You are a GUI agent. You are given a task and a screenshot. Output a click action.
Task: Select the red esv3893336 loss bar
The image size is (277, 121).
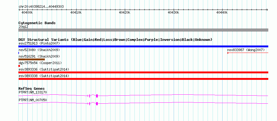(143, 72)
